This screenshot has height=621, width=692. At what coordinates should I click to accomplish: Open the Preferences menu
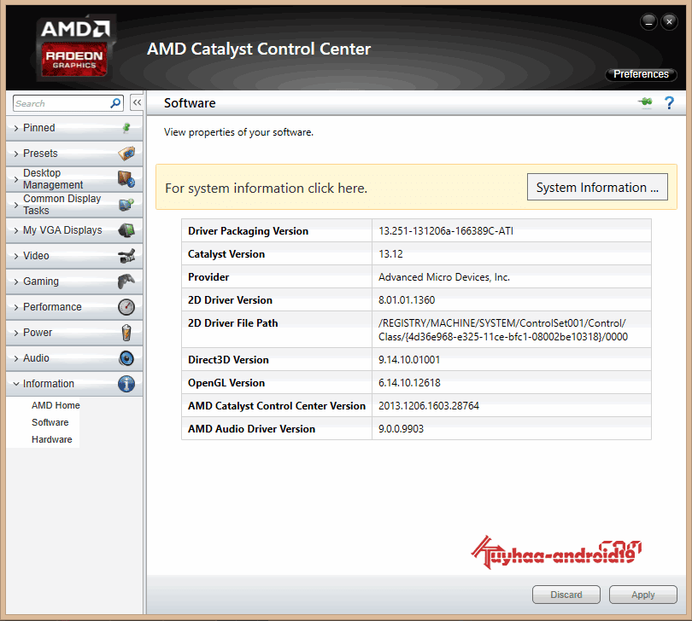[641, 74]
